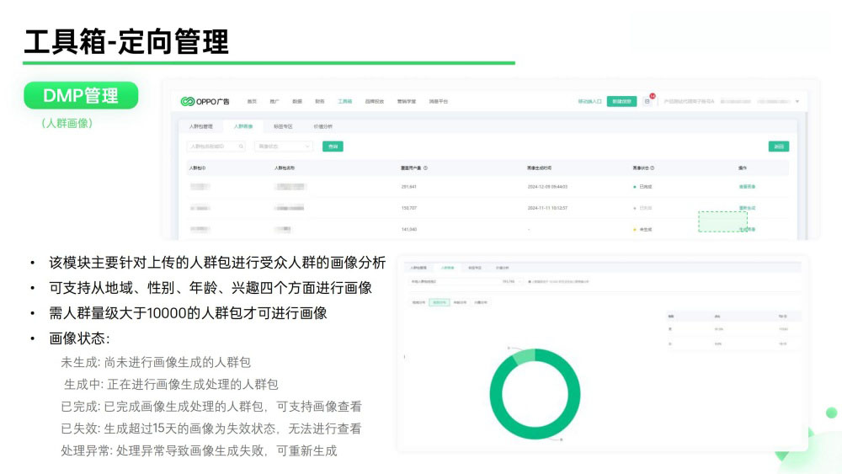This screenshot has width=842, height=474.
Task: Open 推广 in the top navigation
Action: (x=274, y=102)
